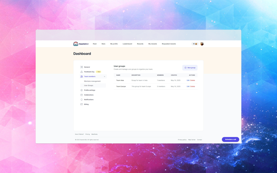Delete the Team Europe group
The height and width of the screenshot is (173, 277).
(193, 86)
